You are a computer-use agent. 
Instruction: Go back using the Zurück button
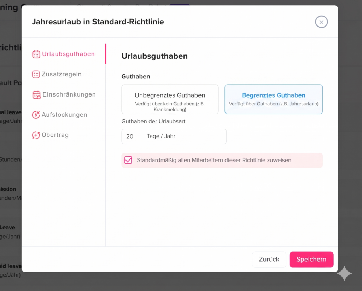(269, 259)
